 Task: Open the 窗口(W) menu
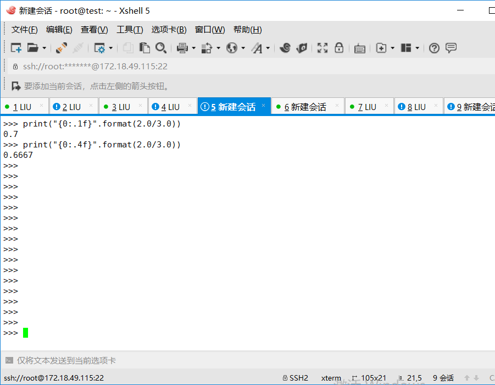(x=210, y=30)
